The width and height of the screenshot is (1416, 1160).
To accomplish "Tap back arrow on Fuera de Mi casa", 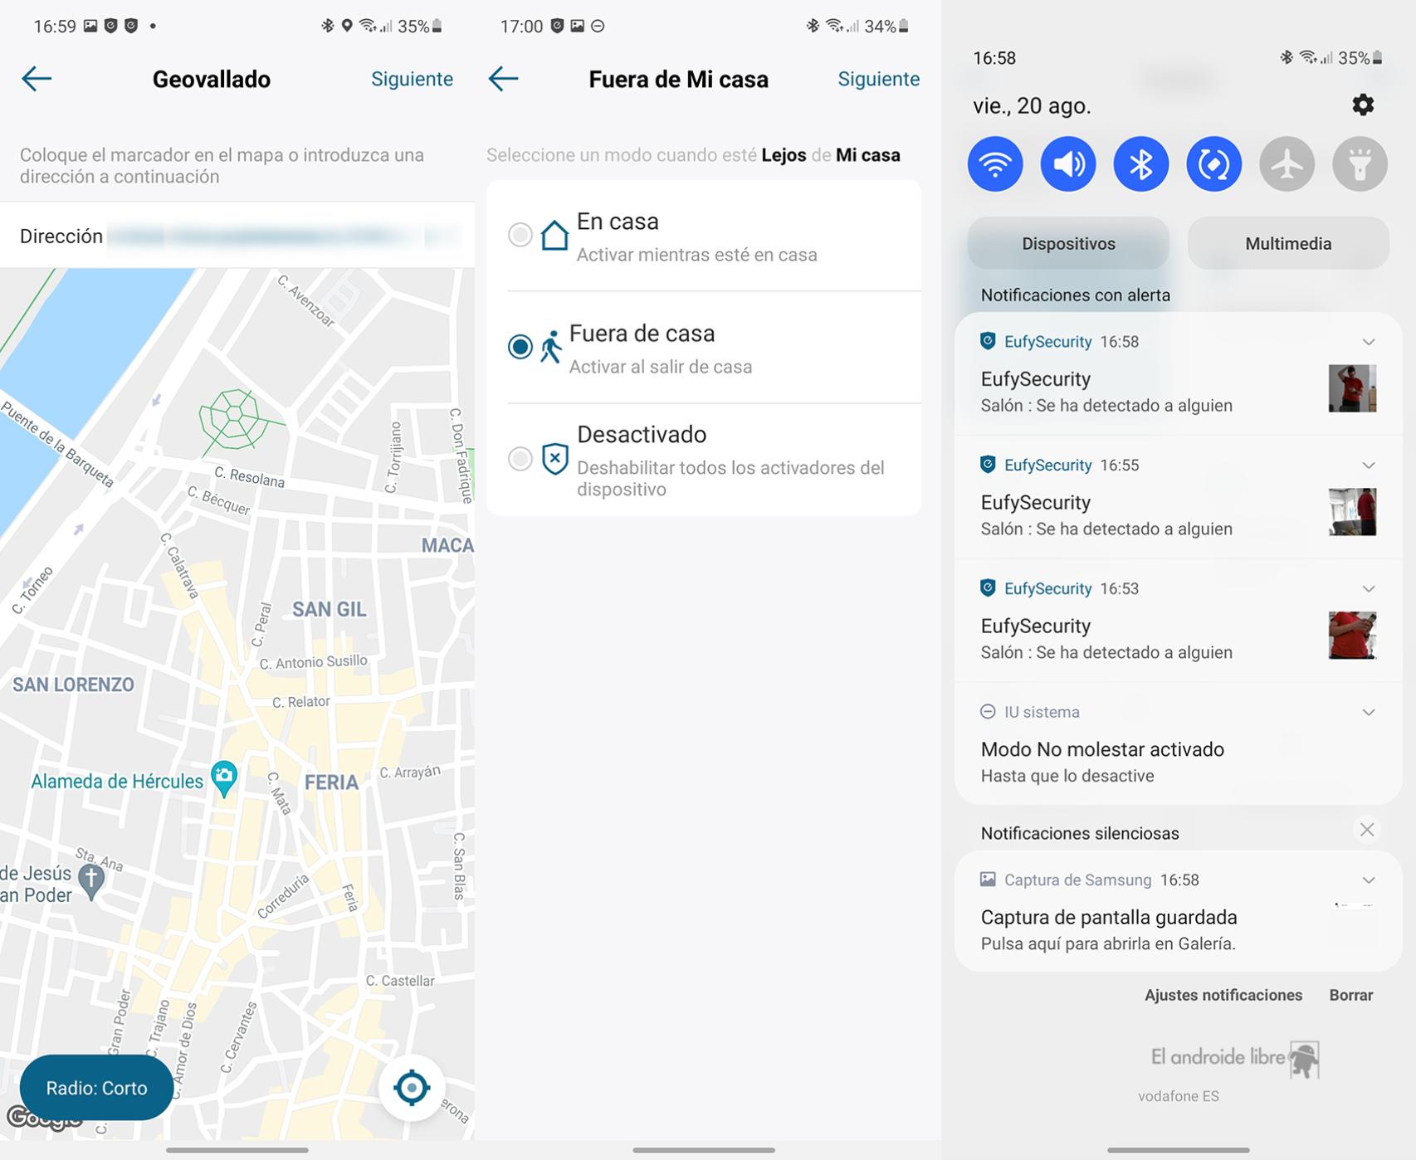I will tap(503, 79).
